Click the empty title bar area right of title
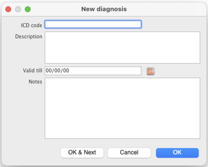Image resolution: width=208 pixels, height=167 pixels. [x=166, y=9]
